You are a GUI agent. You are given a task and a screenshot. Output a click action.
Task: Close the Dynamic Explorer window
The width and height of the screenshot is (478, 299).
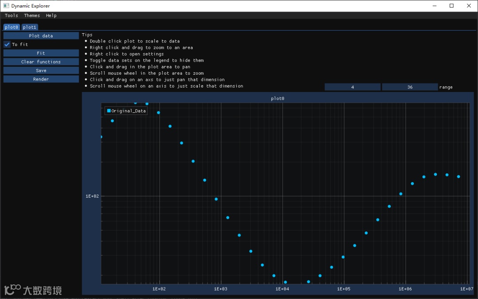(469, 6)
